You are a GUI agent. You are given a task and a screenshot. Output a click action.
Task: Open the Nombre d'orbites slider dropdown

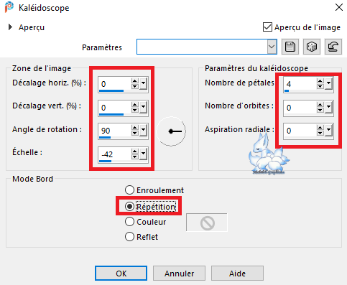(x=328, y=107)
